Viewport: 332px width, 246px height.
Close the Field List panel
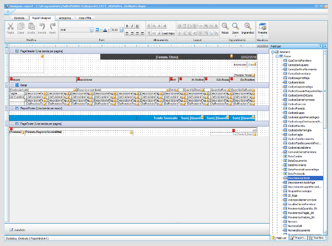click(325, 46)
